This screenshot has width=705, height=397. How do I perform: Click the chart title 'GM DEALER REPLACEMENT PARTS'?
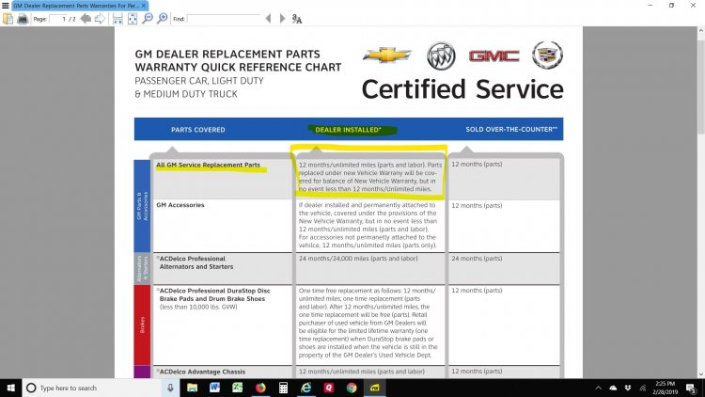click(x=227, y=54)
